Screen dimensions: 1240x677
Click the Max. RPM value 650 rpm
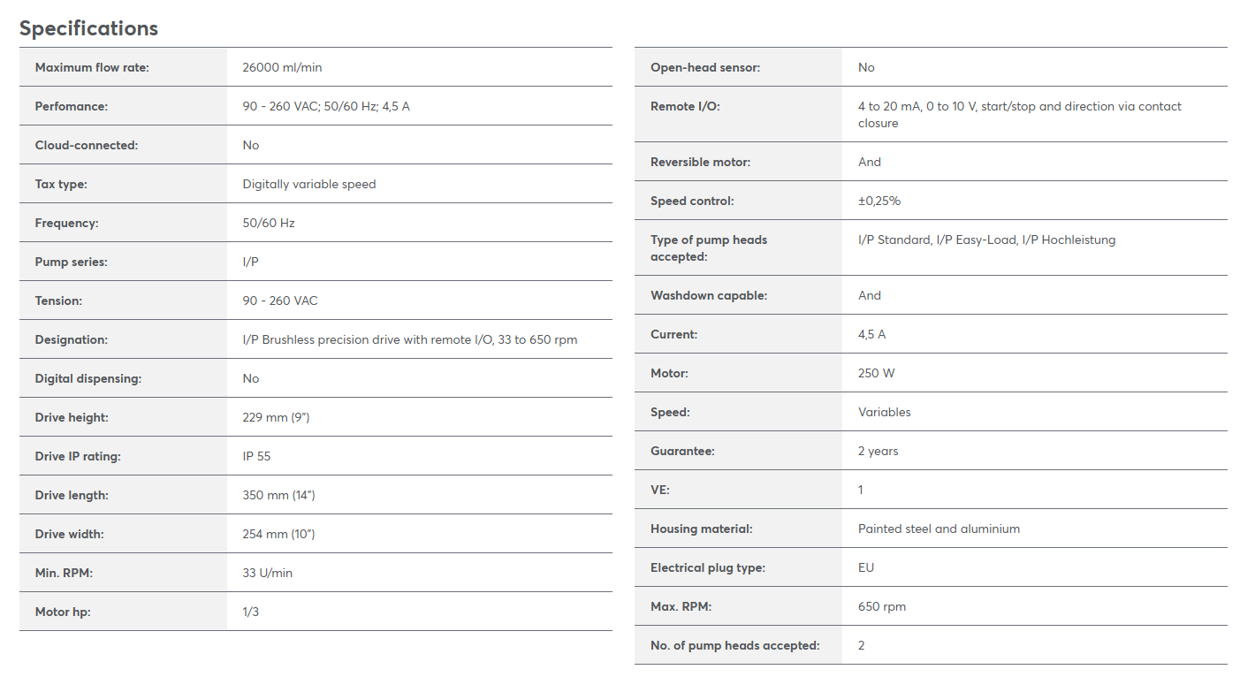pos(882,606)
